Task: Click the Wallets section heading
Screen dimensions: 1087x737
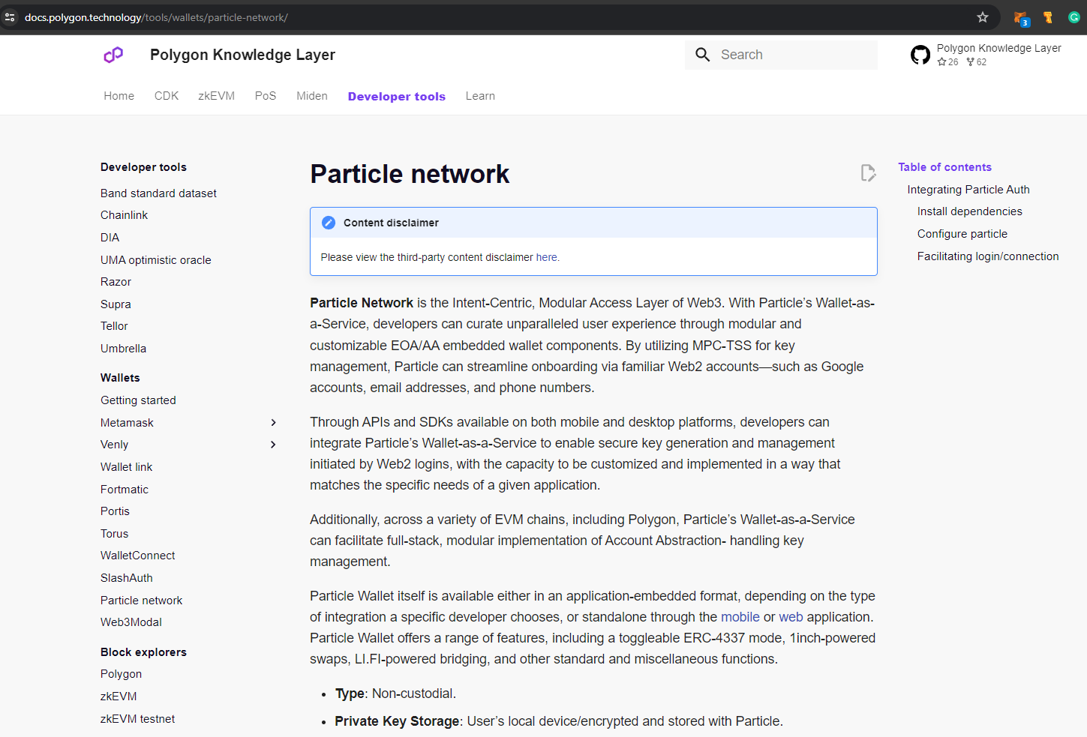Action: click(120, 378)
